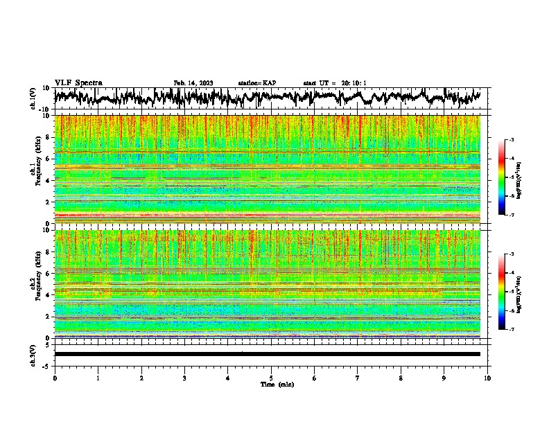Viewport: 549px width, 424px height.
Task: Click the time axis tick label "4"
Action: tap(227, 378)
